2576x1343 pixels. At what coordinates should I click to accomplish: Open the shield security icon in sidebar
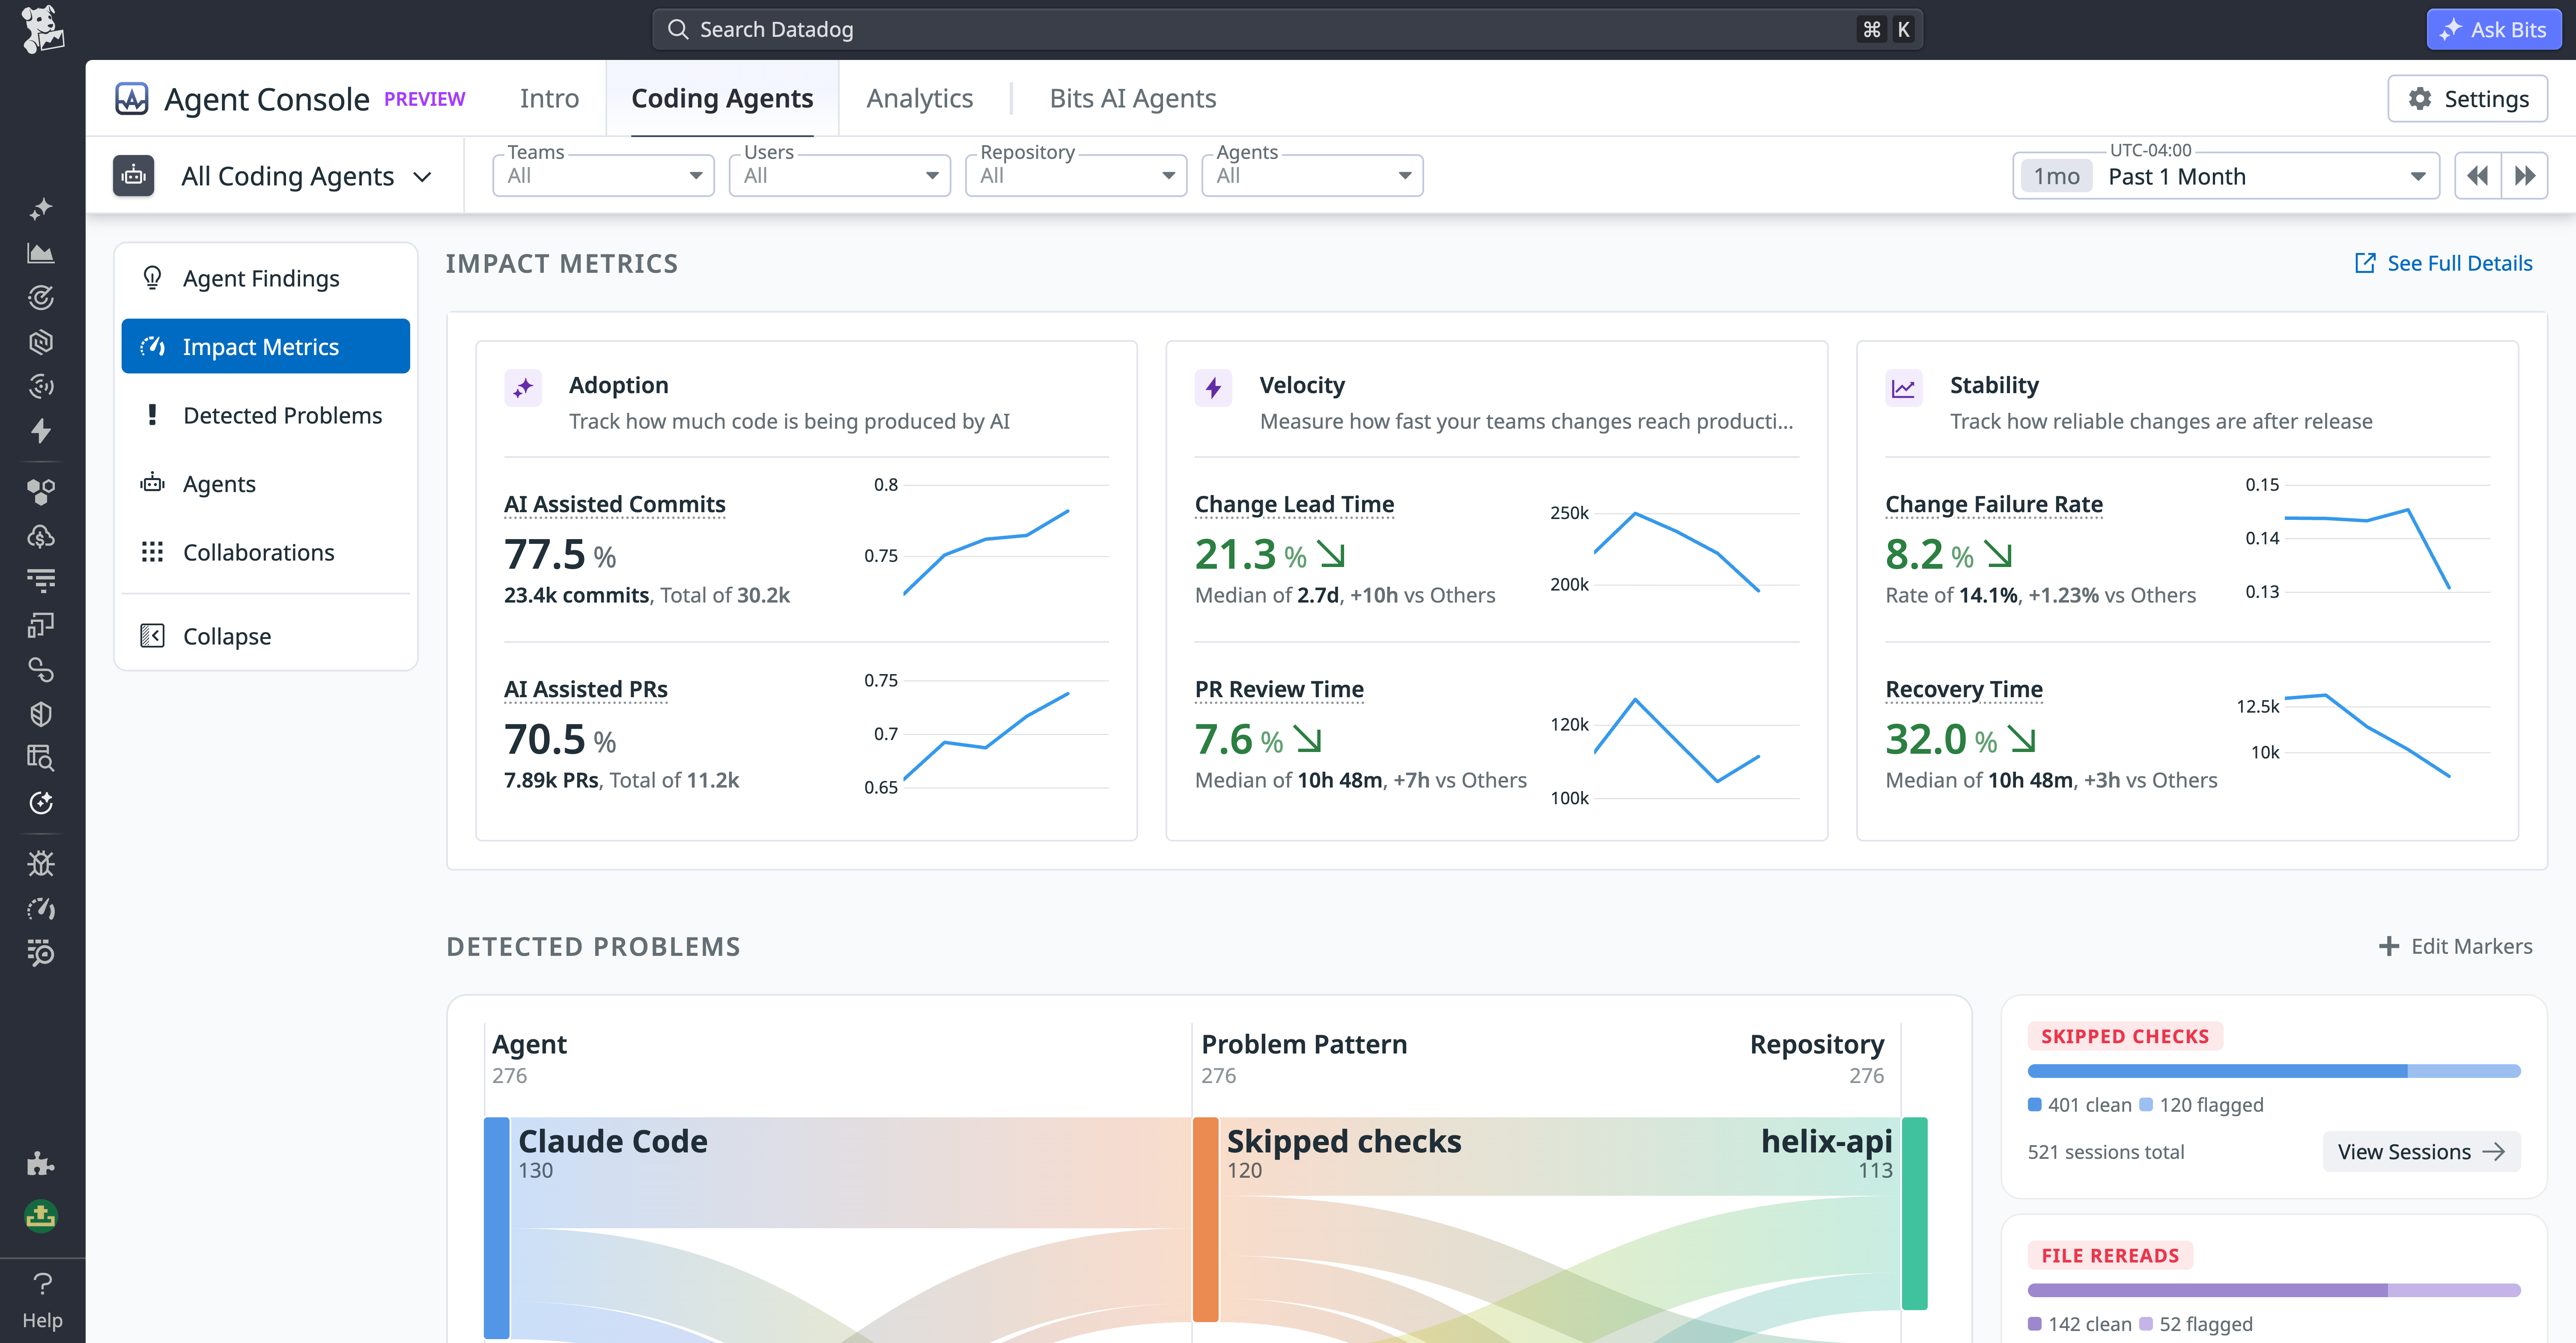[x=41, y=714]
